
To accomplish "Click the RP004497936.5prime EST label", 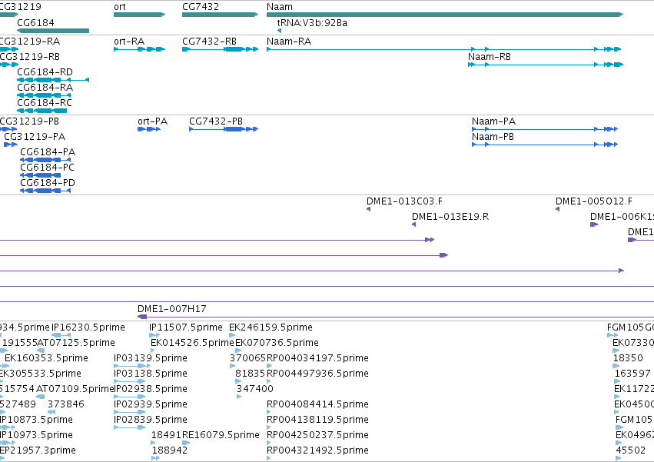I will [x=317, y=374].
